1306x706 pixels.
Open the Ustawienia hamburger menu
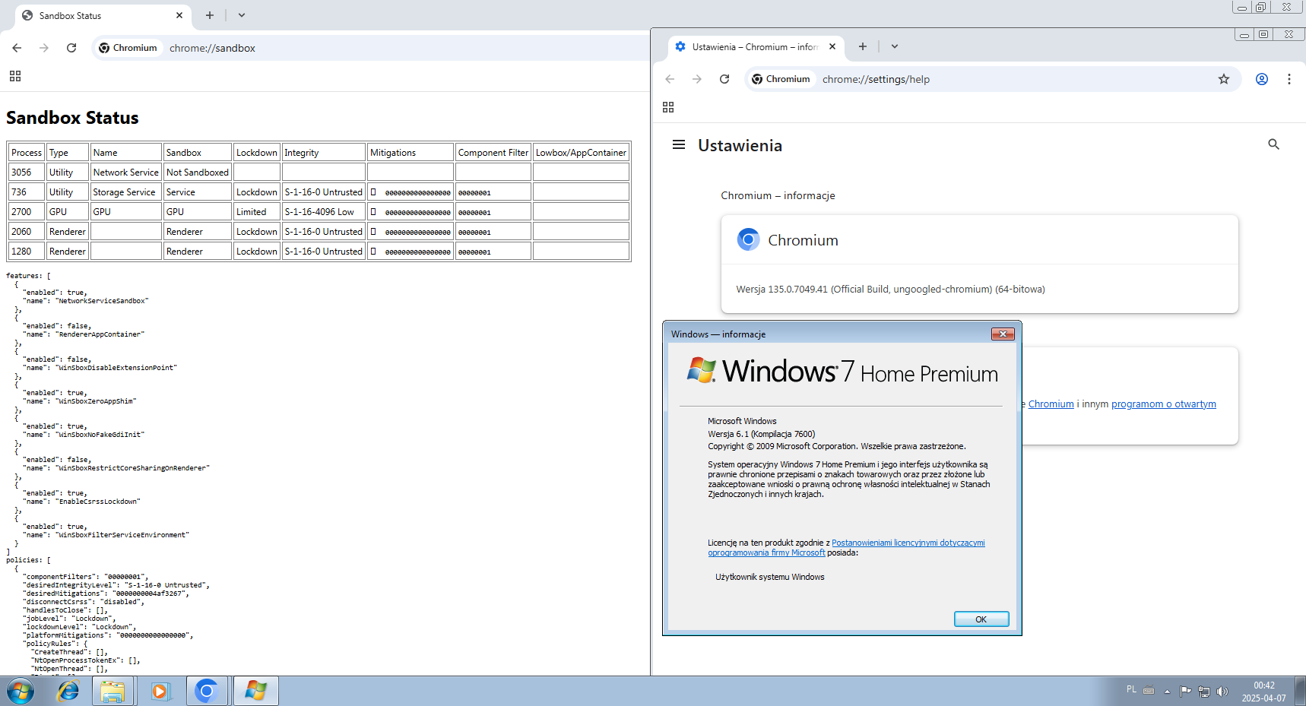pyautogui.click(x=679, y=144)
